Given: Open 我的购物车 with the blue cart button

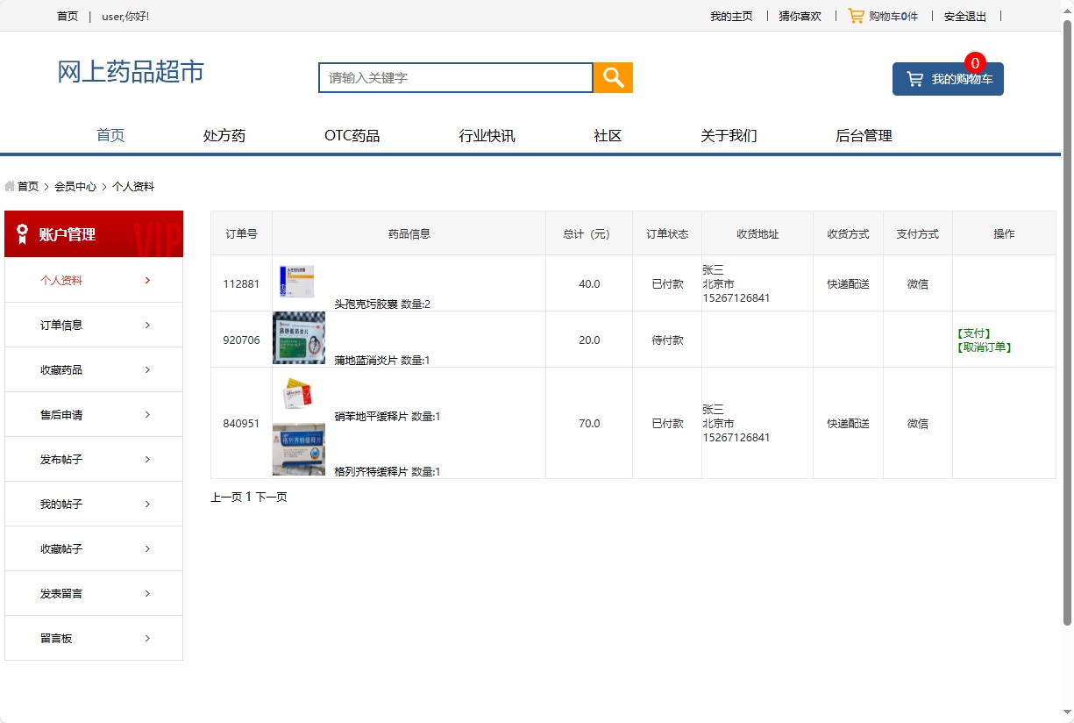Looking at the screenshot, I should point(948,78).
